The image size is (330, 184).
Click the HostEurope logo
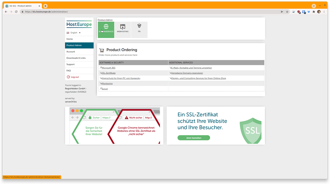pyautogui.click(x=79, y=24)
